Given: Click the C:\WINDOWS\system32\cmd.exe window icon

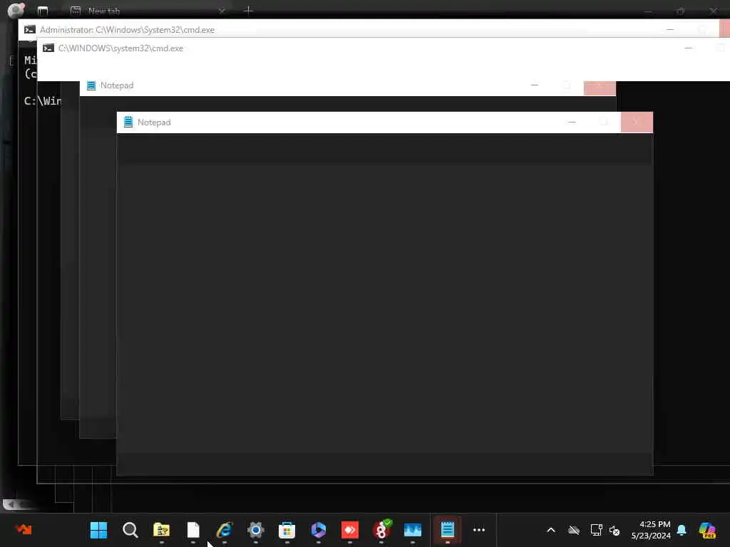Looking at the screenshot, I should [x=48, y=48].
